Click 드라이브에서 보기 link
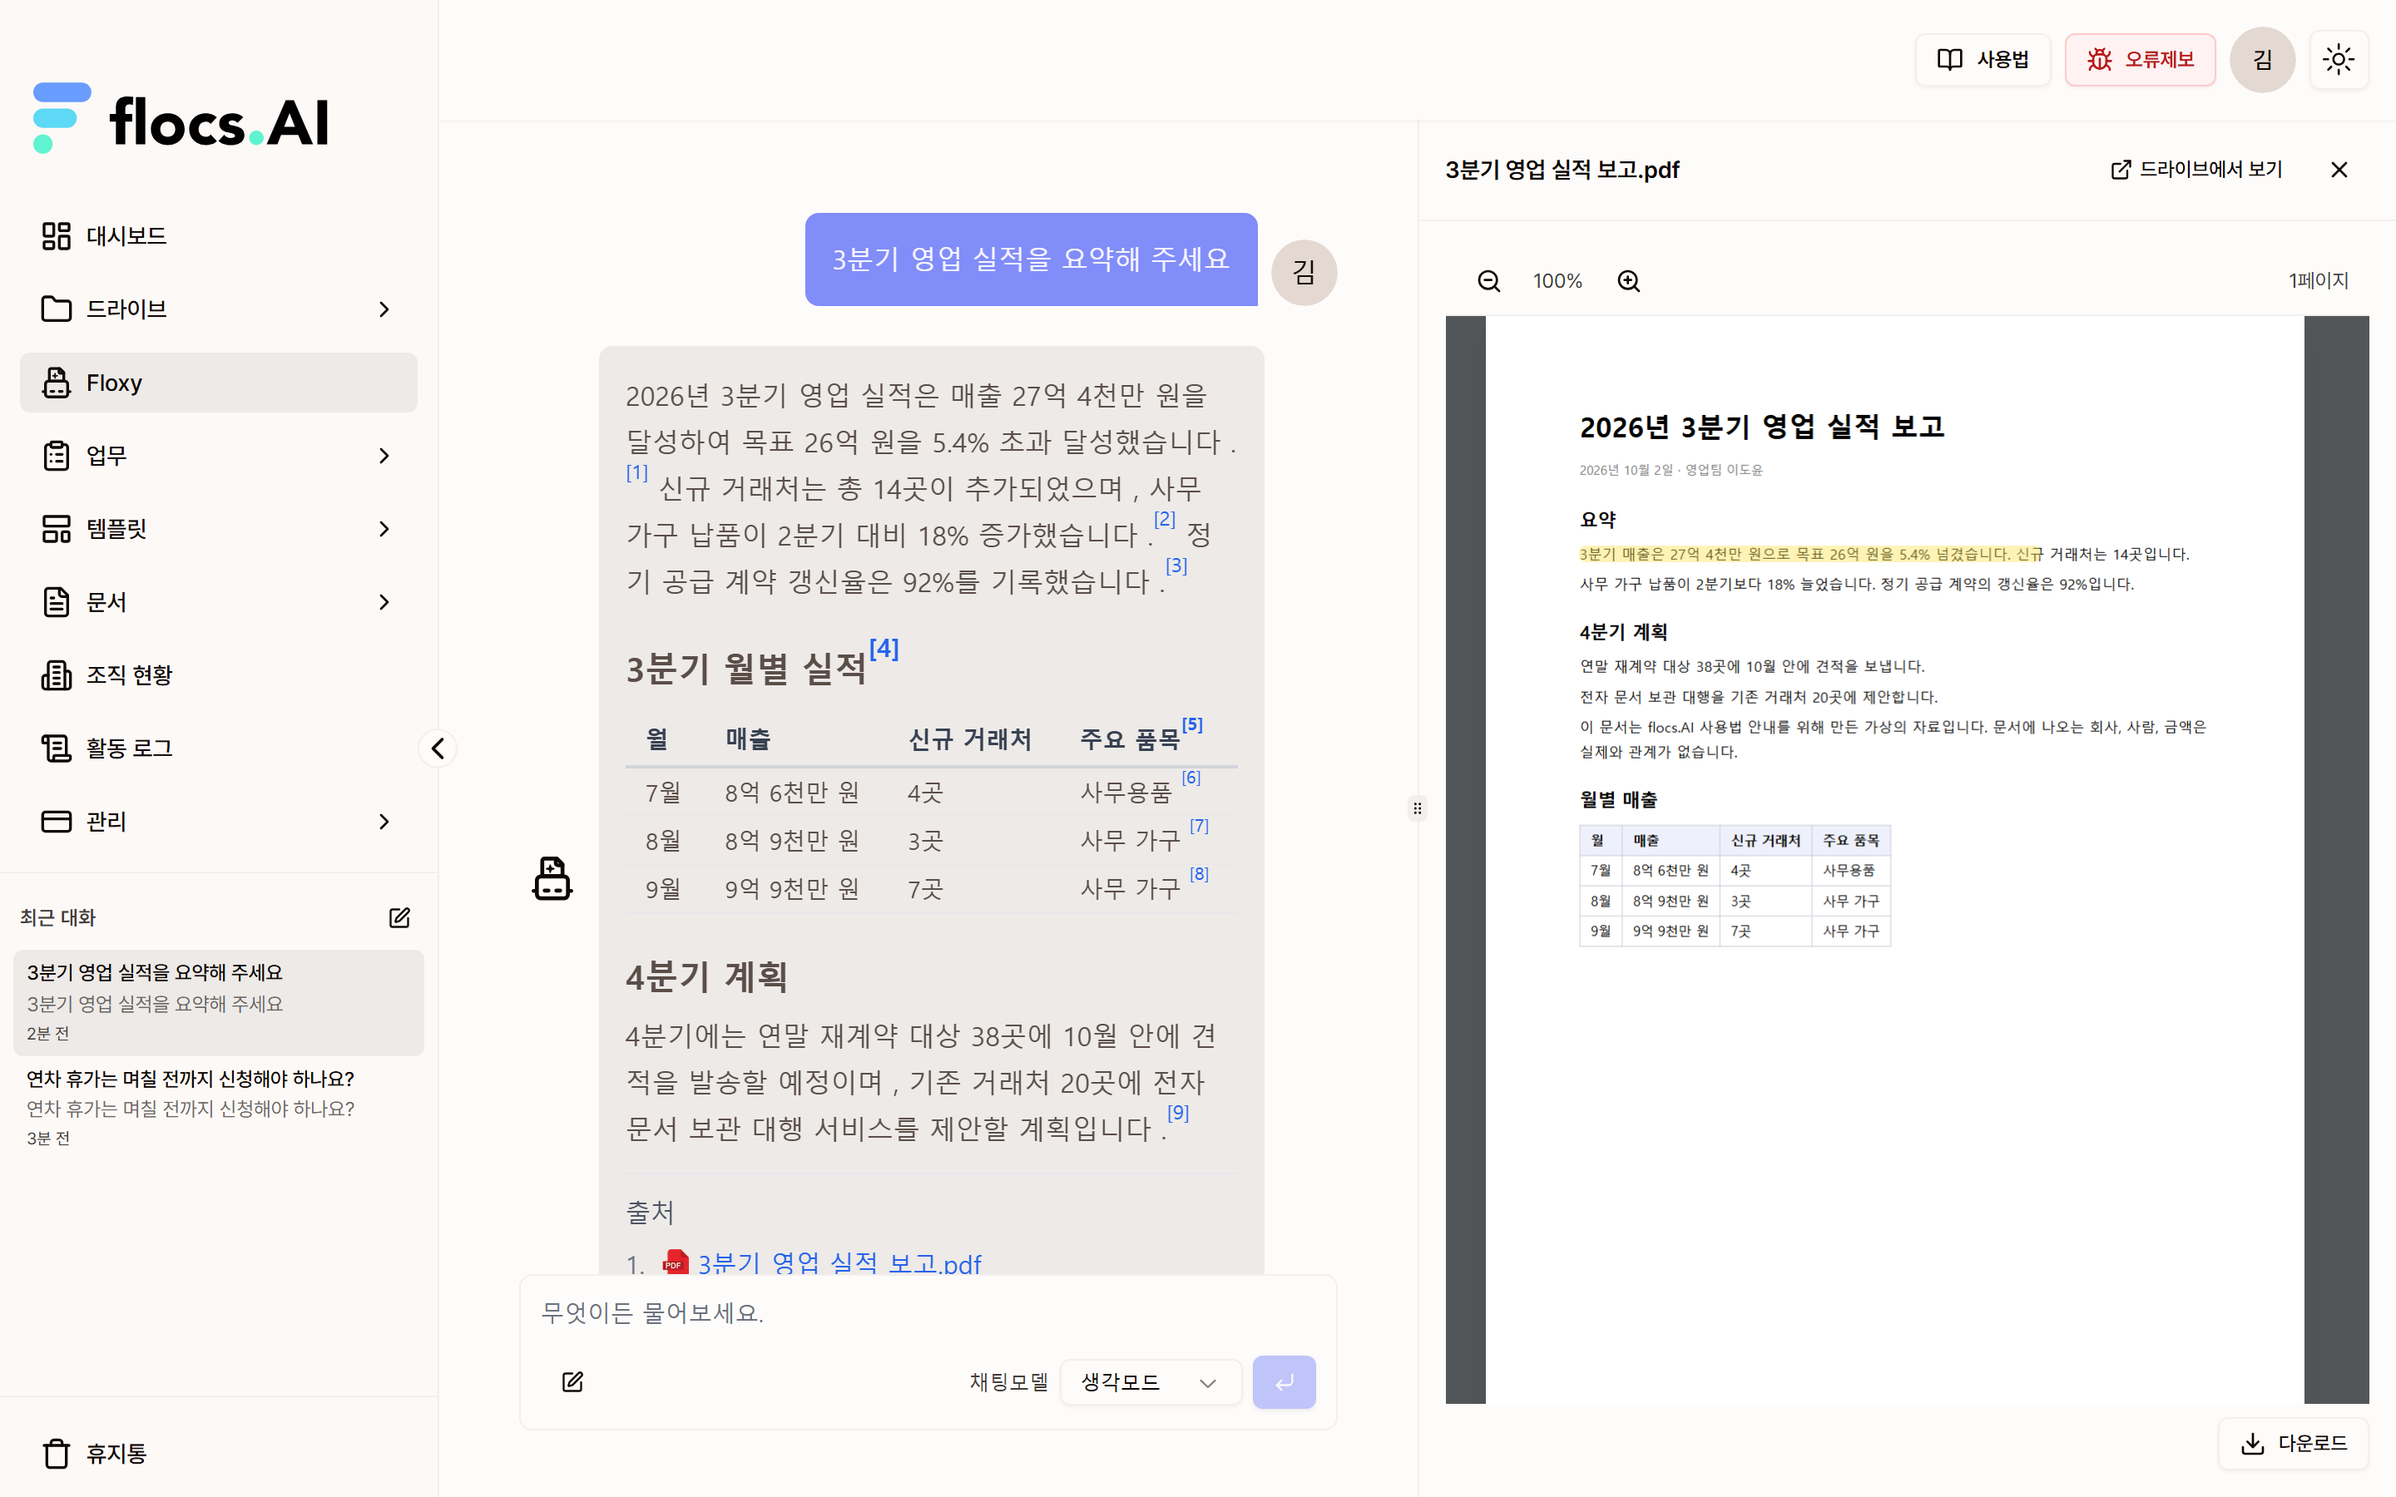Screen dimensions: 2396x1497 tap(2196, 170)
